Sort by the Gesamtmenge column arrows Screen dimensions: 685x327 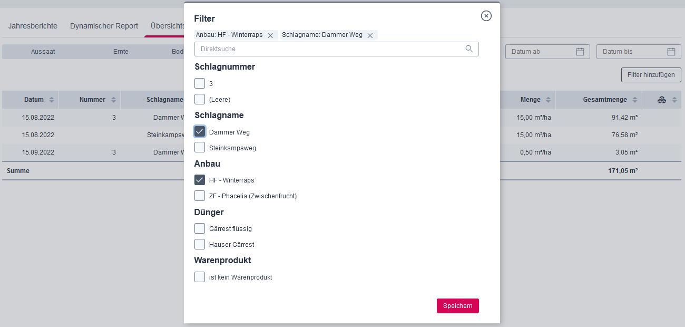click(x=634, y=100)
